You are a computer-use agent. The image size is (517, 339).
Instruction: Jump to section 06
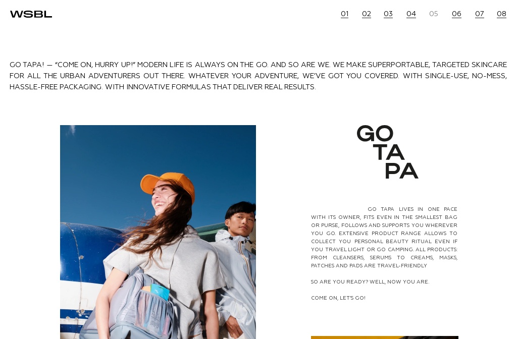point(456,14)
